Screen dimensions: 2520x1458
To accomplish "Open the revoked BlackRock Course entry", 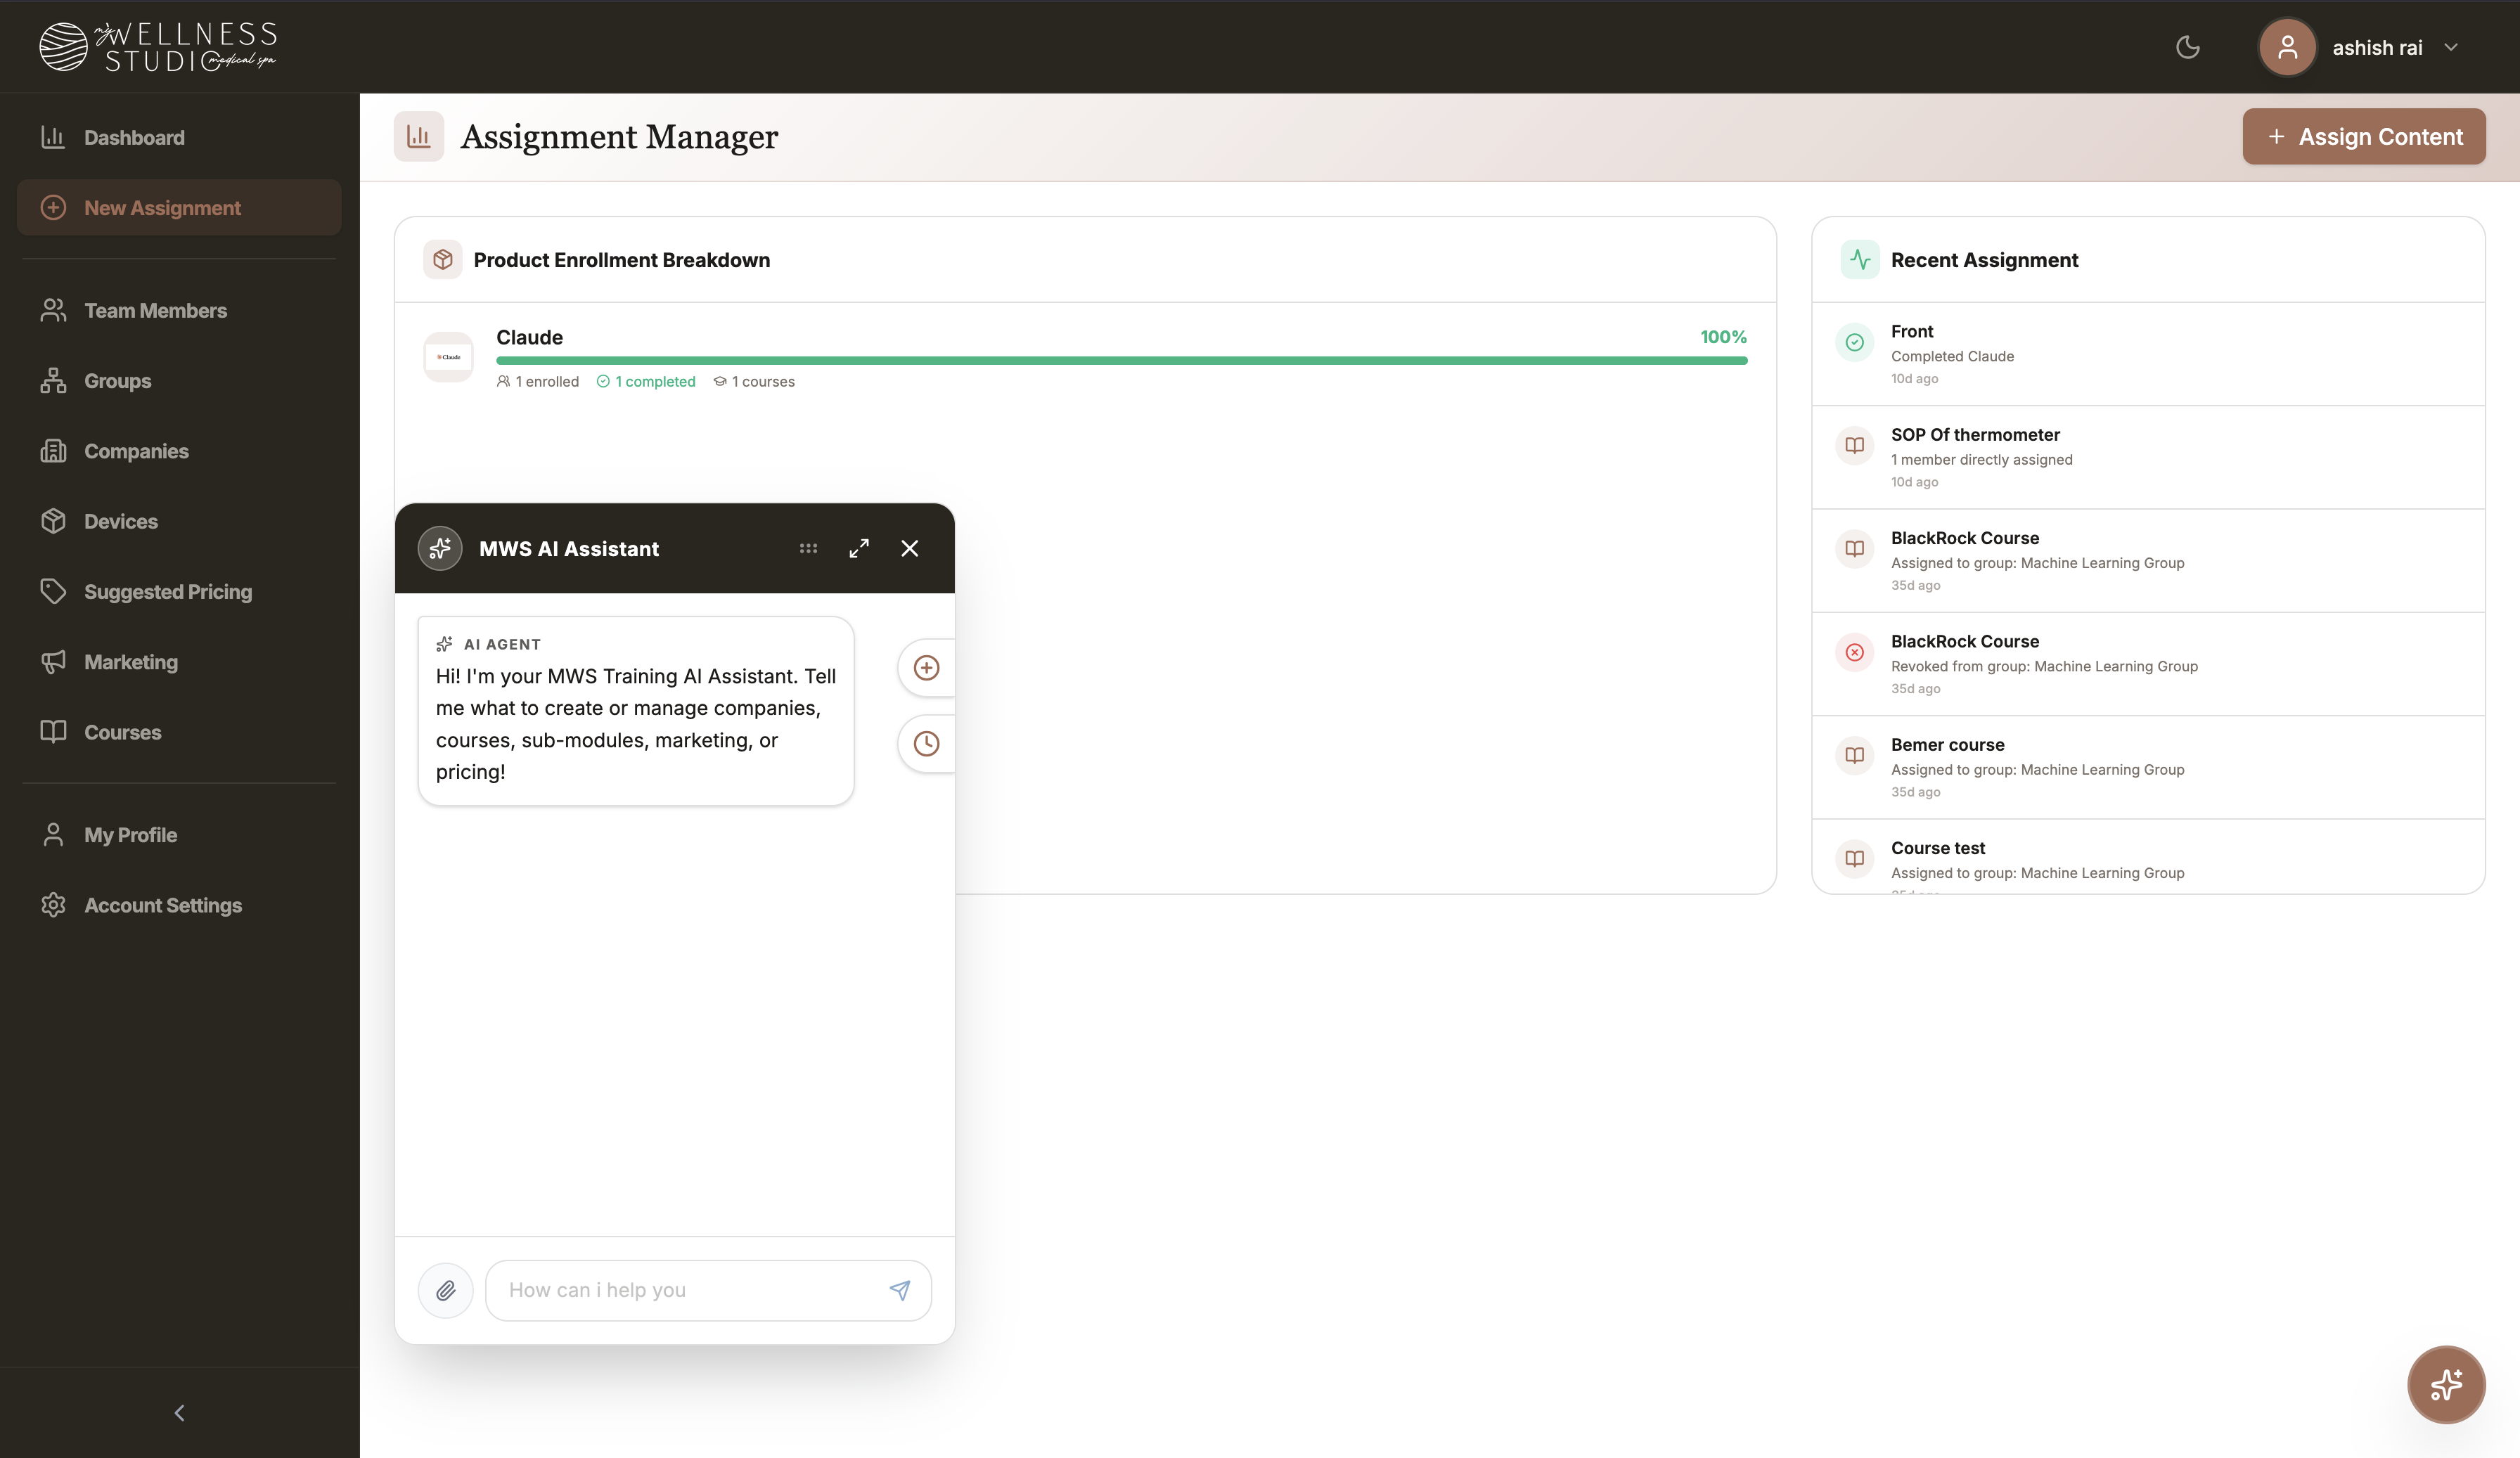I will 2148,664.
